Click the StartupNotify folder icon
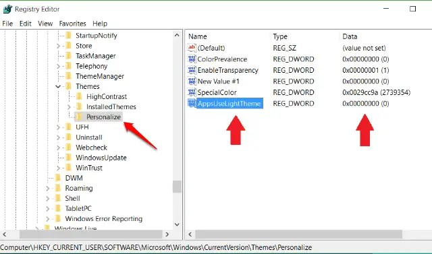This screenshot has width=432, height=254. (69, 36)
